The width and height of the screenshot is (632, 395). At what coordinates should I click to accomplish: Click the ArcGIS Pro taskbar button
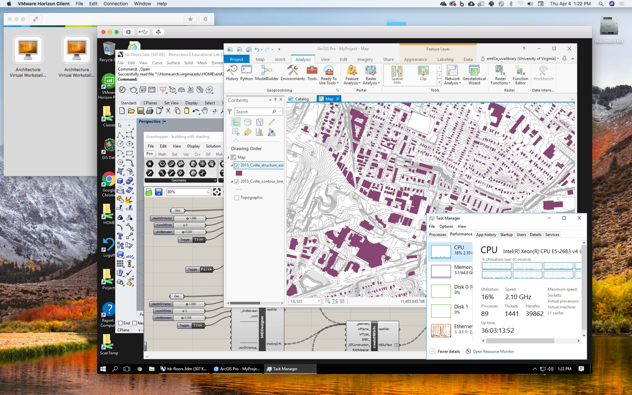(x=237, y=369)
